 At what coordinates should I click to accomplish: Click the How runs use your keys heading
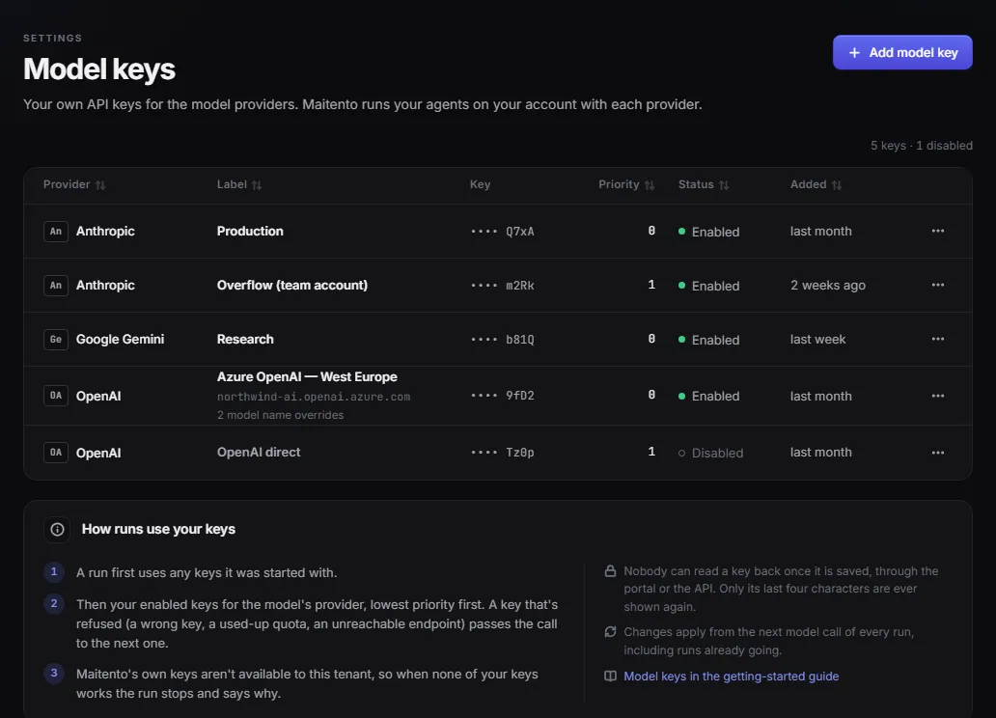tap(159, 529)
